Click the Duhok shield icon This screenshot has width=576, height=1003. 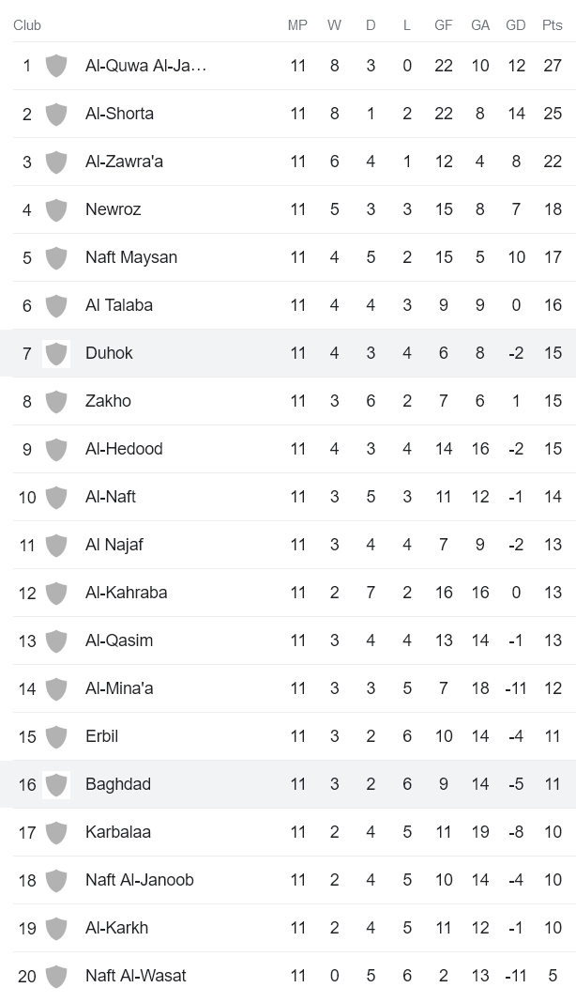click(x=56, y=353)
